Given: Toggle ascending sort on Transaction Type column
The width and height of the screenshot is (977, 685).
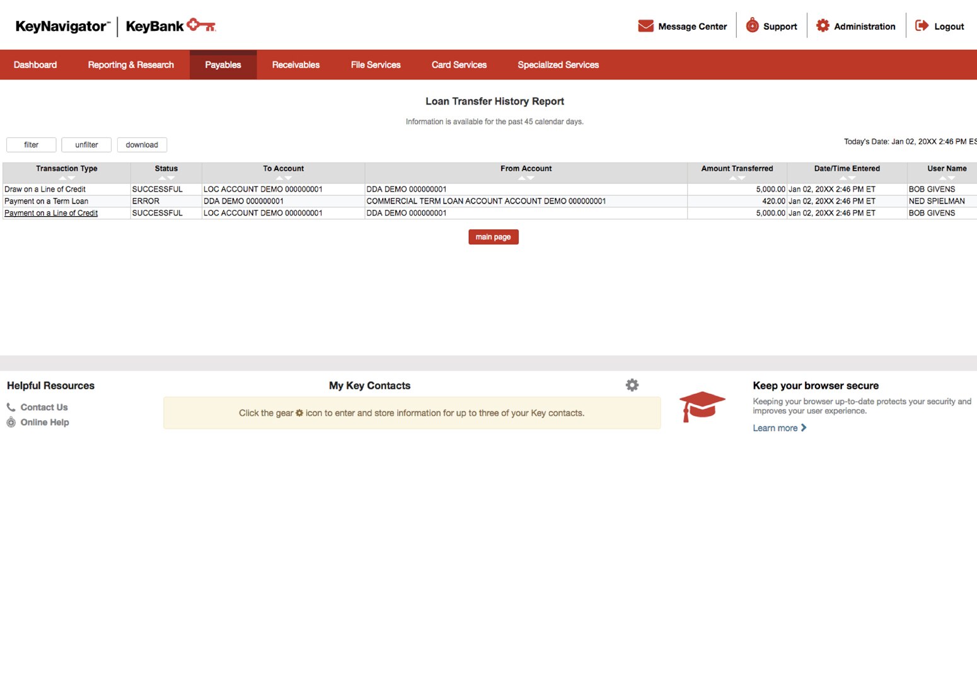Looking at the screenshot, I should (x=62, y=178).
